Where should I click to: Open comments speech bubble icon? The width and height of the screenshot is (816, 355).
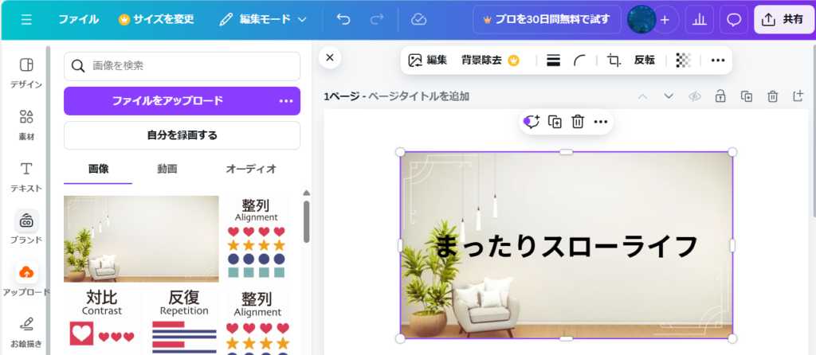pos(734,20)
